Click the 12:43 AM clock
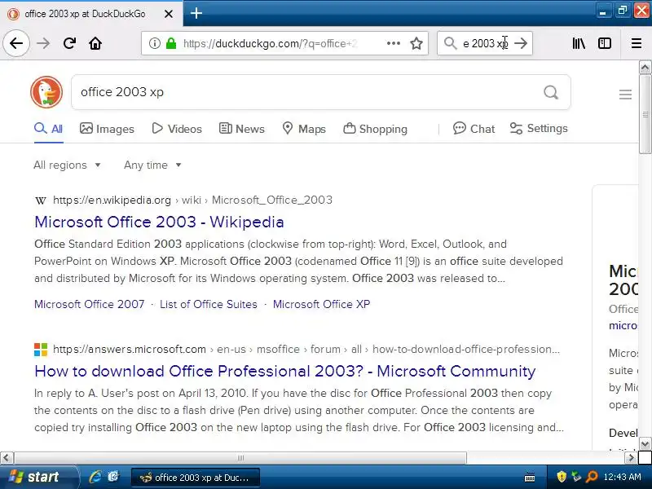The image size is (652, 489). point(622,477)
